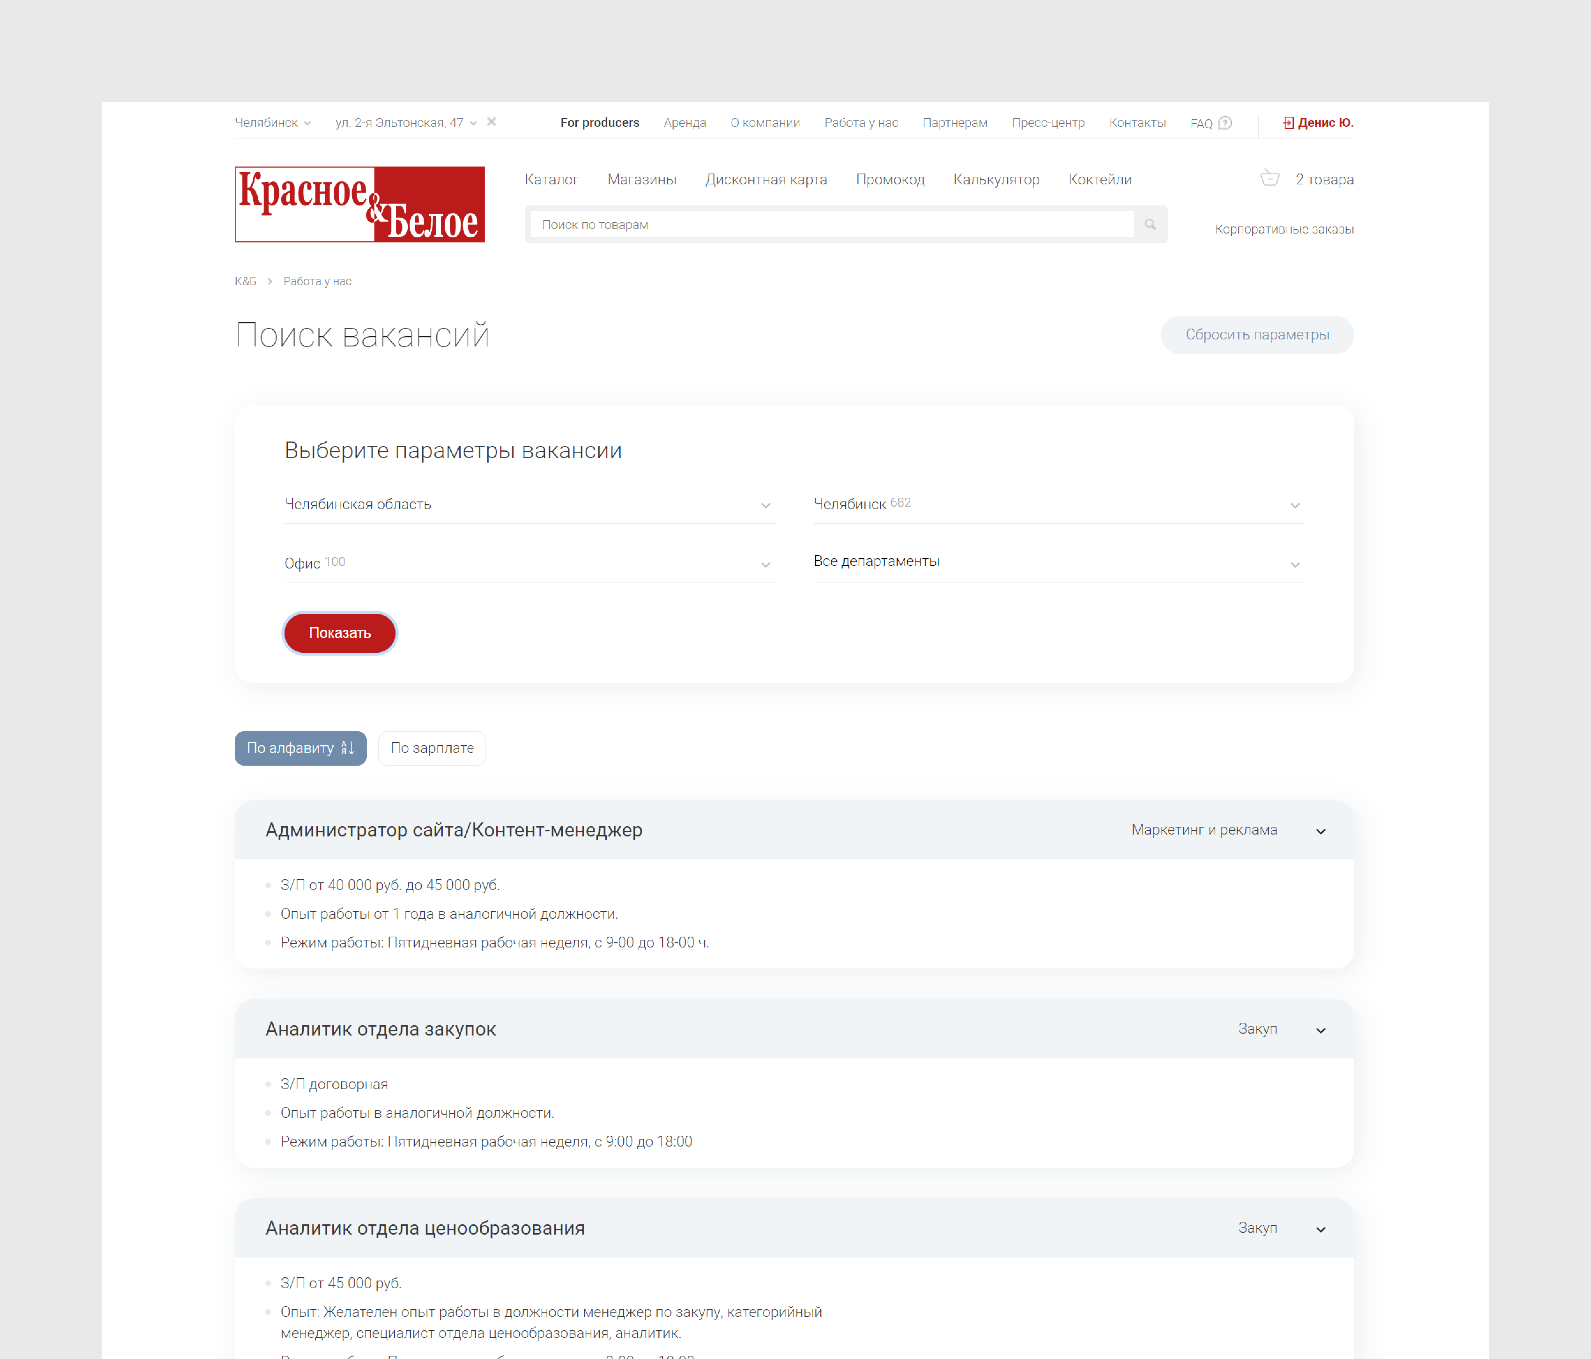Expand the Аналитик отдела закупок vacancy
The width and height of the screenshot is (1591, 1359).
[x=1321, y=1029]
